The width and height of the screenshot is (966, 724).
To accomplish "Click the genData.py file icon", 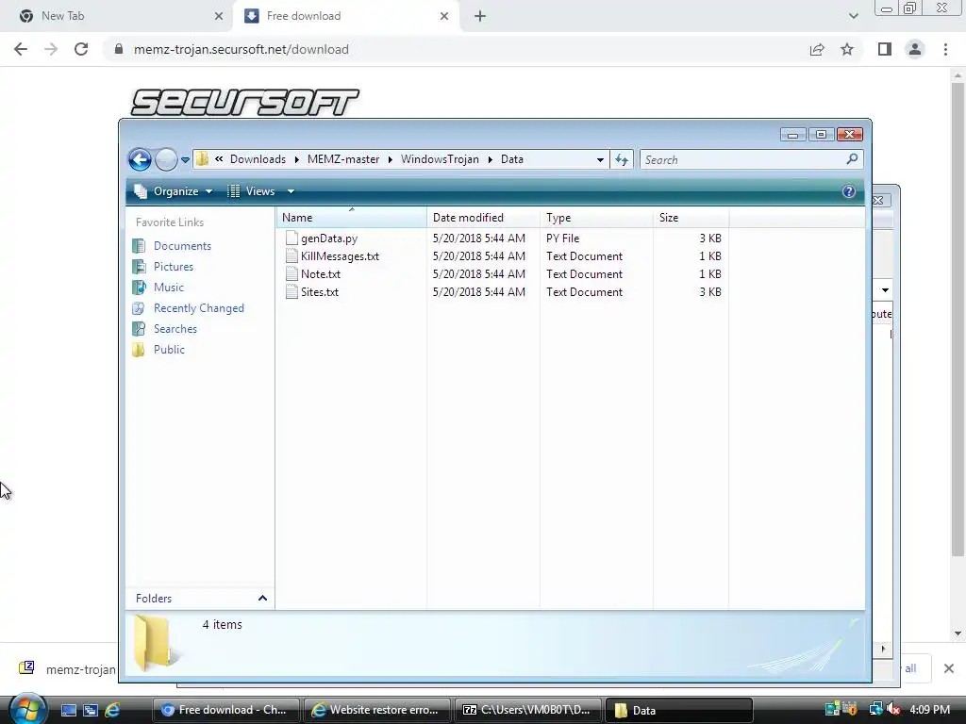I will pos(291,239).
